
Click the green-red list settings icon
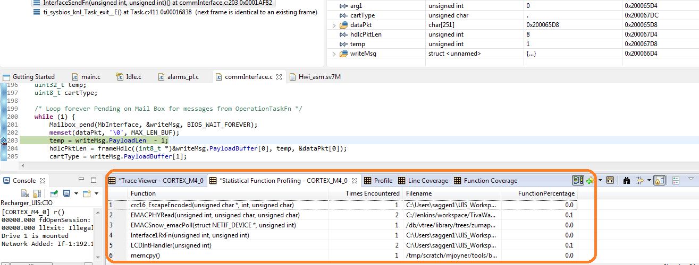tap(676, 181)
